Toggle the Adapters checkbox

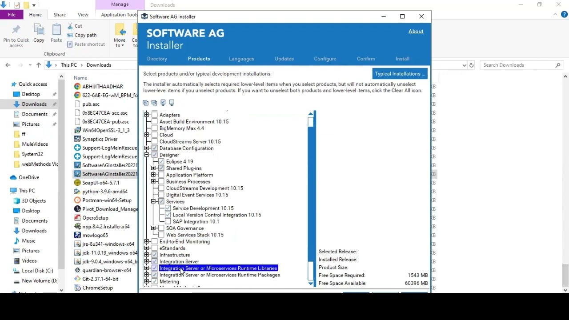tap(155, 115)
